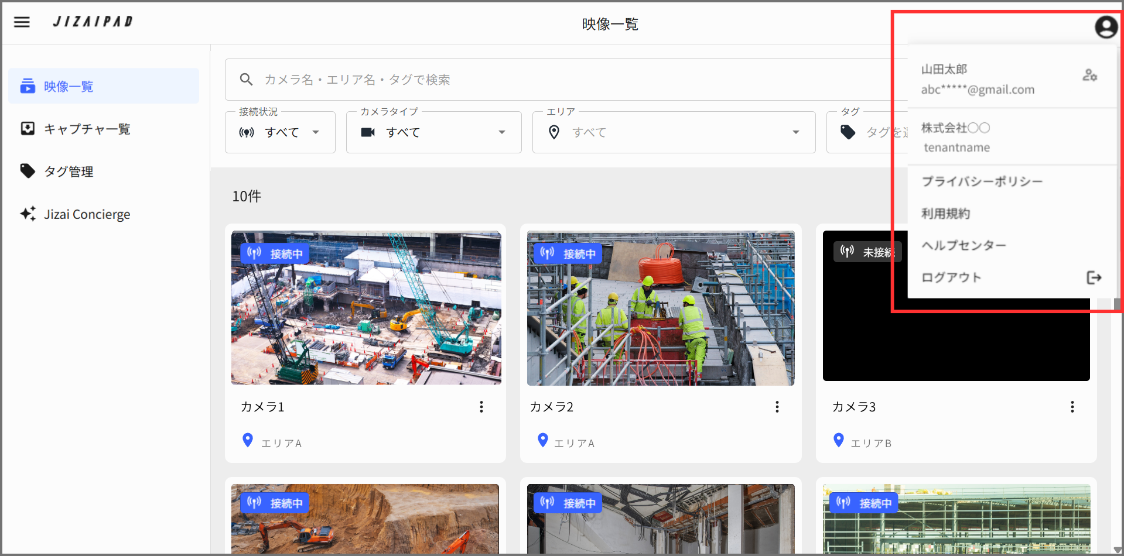This screenshot has height=556, width=1124.
Task: Open the user account avatar menu
Action: click(x=1106, y=27)
